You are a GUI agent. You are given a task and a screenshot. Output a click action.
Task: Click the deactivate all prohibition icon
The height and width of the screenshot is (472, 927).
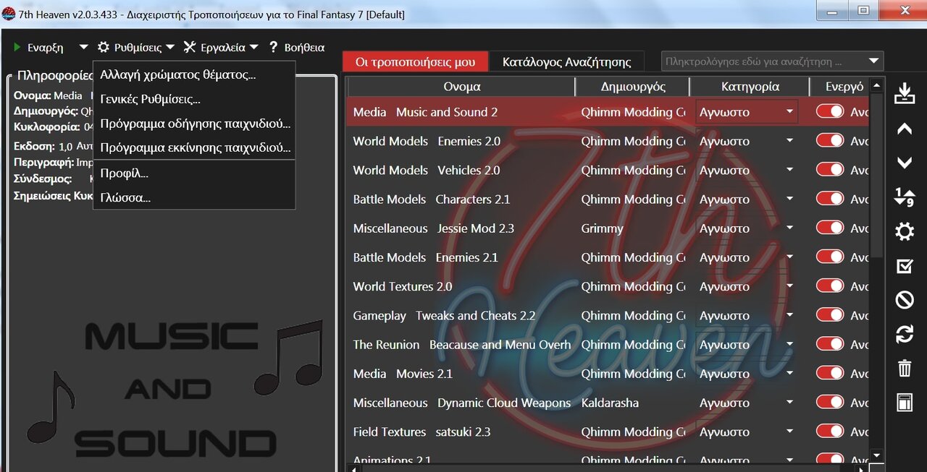[905, 300]
